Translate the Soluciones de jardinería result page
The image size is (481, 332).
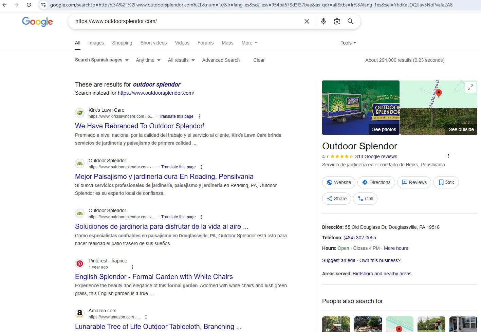pyautogui.click(x=179, y=217)
